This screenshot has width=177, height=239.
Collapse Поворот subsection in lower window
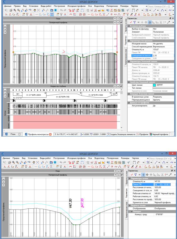[132, 212]
